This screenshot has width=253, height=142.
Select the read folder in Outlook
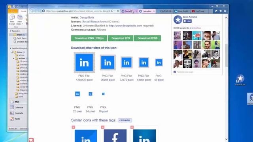[19, 97]
